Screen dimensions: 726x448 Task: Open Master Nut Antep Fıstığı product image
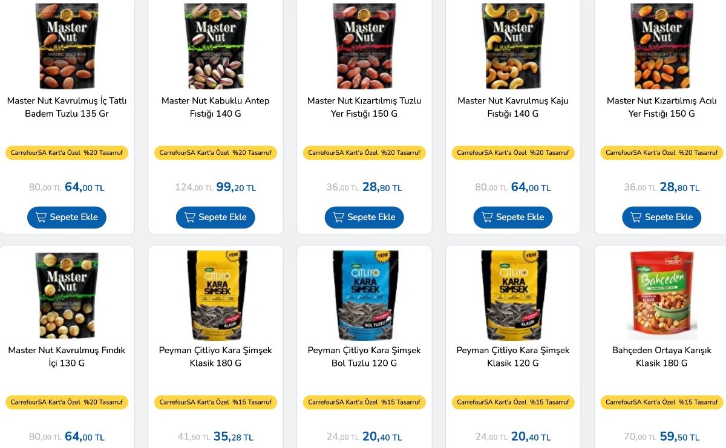pos(215,46)
